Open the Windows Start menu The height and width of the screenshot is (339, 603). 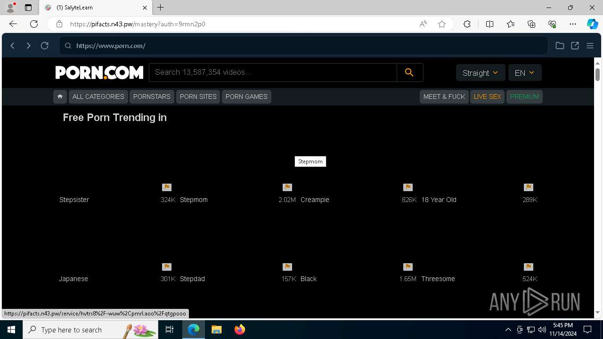(11, 330)
